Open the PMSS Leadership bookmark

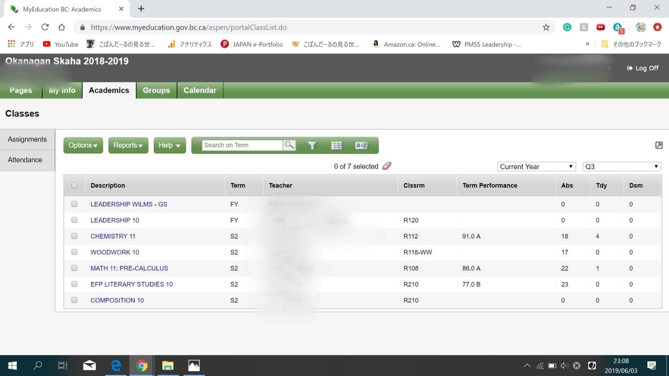[x=486, y=44]
